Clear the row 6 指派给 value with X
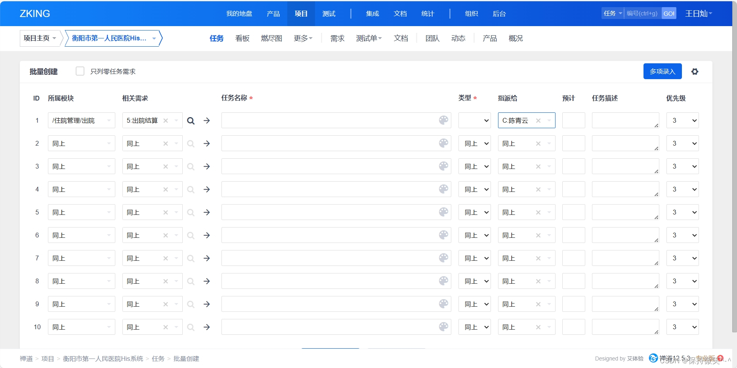Image resolution: width=737 pixels, height=368 pixels. tap(538, 235)
